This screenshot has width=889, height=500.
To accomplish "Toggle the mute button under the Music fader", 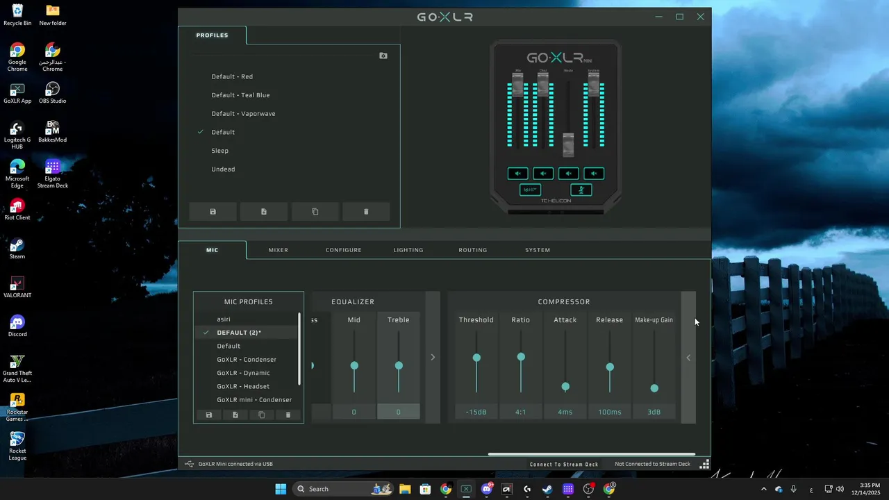I will point(569,174).
